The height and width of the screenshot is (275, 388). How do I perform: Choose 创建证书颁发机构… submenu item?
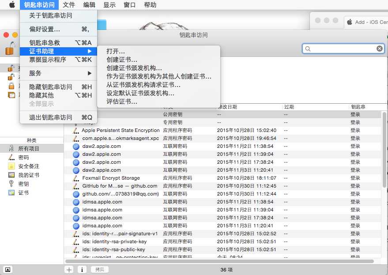click(158, 68)
